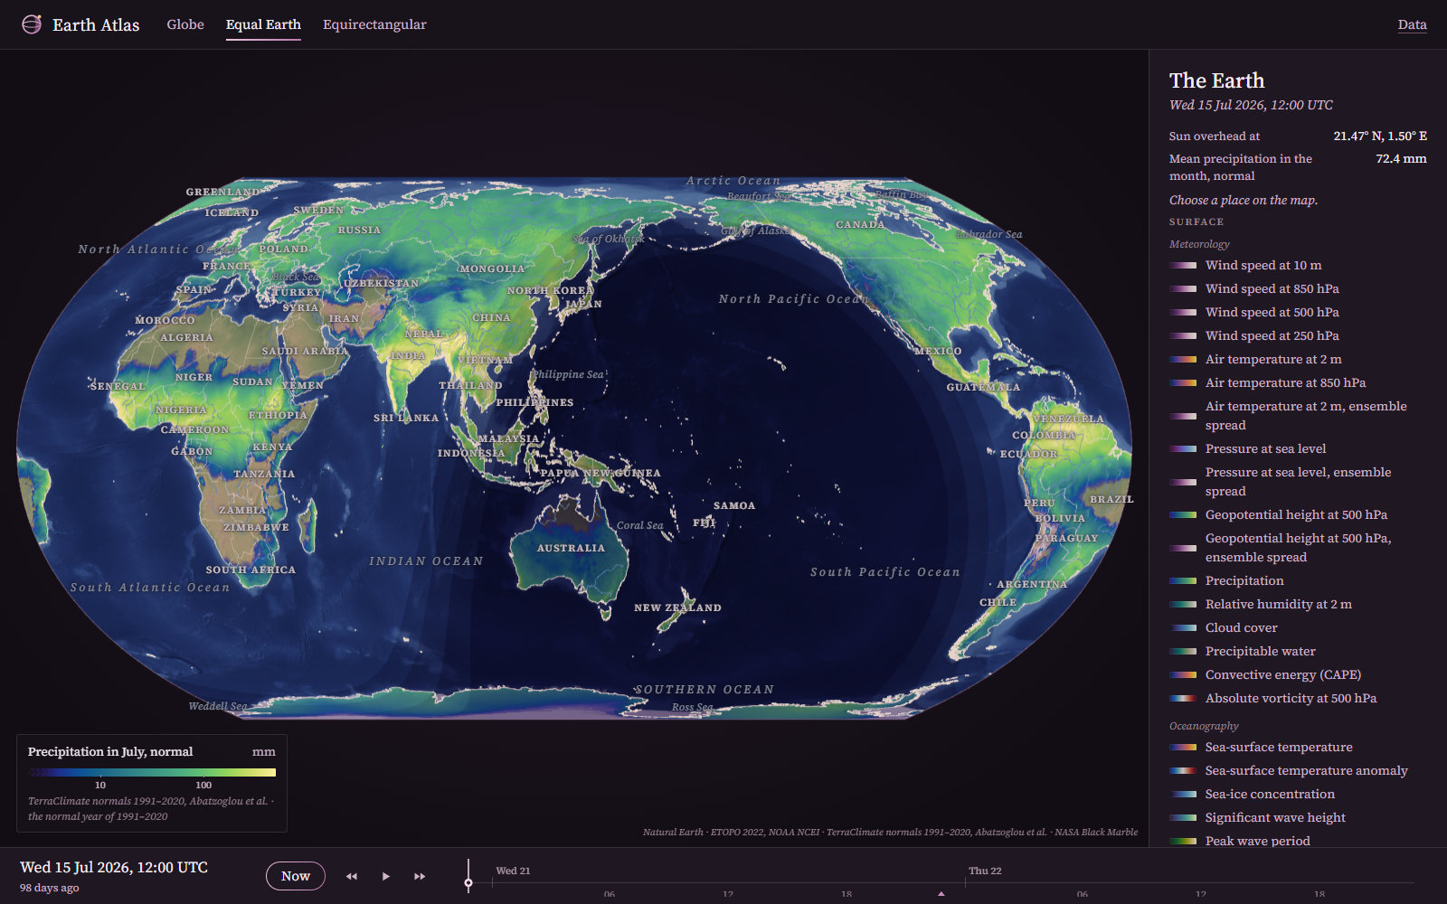Select the Wind speed at 500 hPa layer

tap(1300, 312)
